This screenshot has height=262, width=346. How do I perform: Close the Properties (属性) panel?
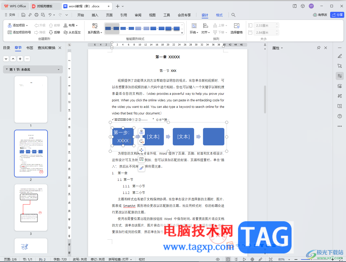tap(326, 48)
